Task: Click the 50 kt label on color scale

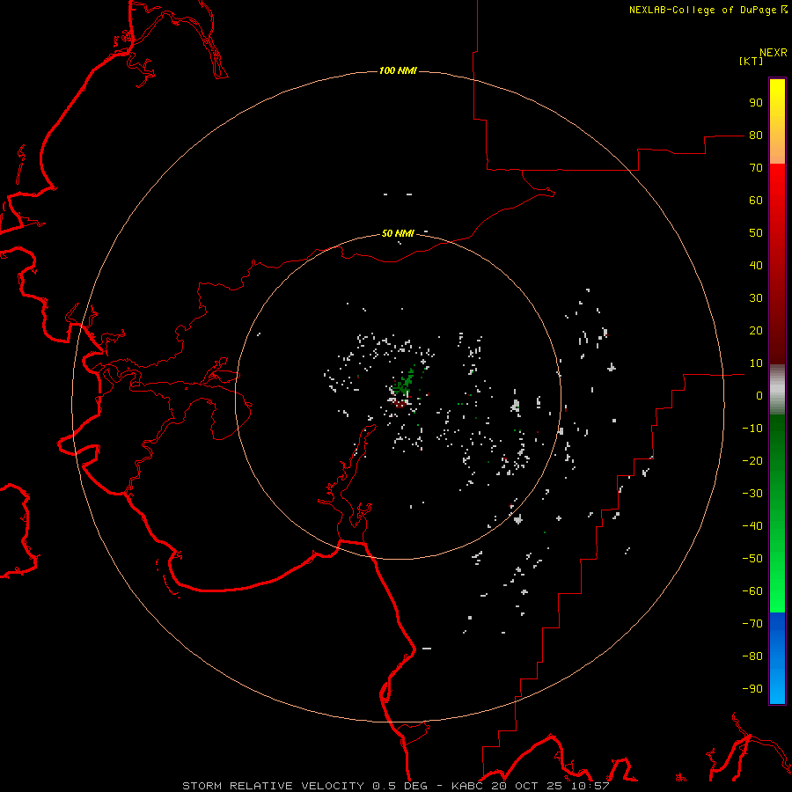Action: pyautogui.click(x=756, y=233)
